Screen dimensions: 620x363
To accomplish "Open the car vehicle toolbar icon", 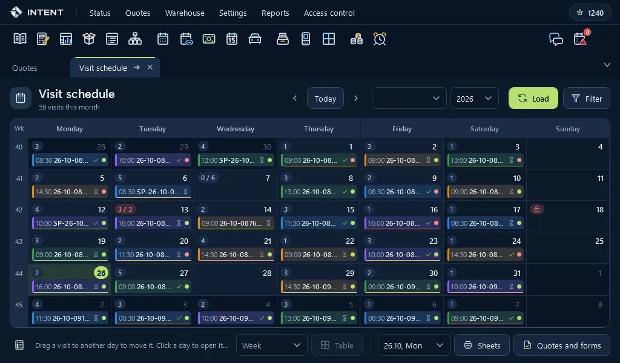I will pos(255,39).
